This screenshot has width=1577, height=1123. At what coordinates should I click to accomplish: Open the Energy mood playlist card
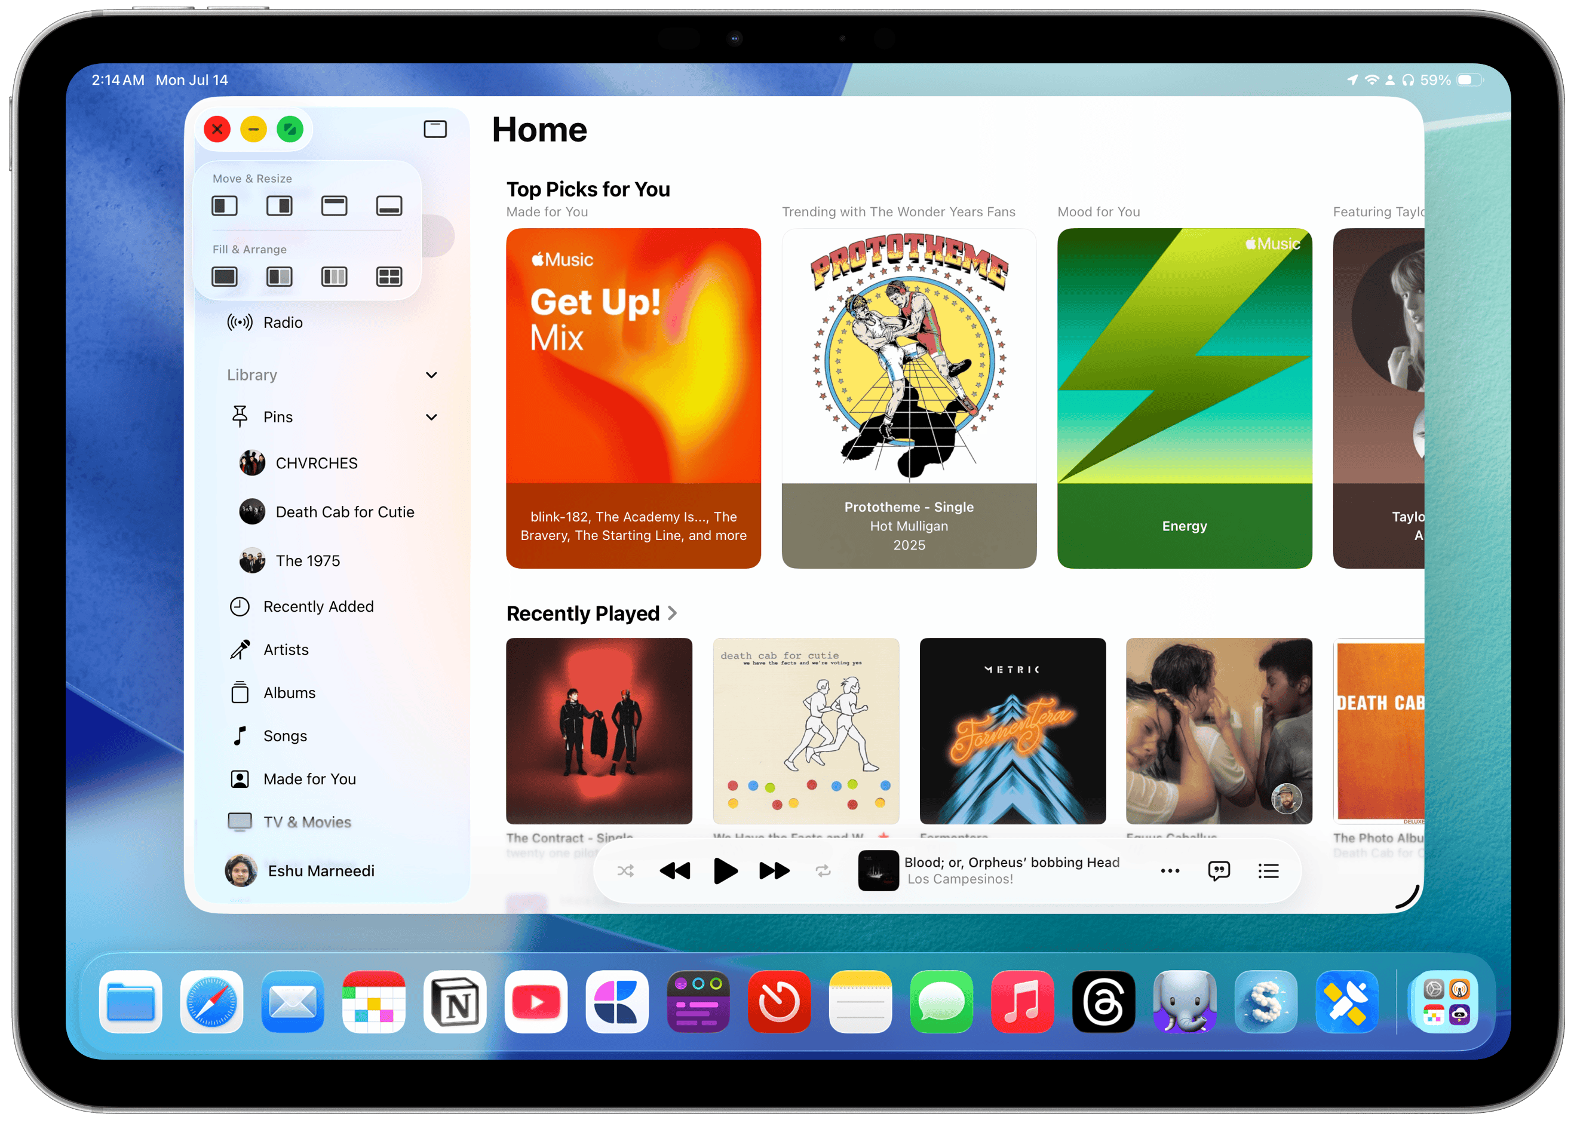tap(1186, 399)
